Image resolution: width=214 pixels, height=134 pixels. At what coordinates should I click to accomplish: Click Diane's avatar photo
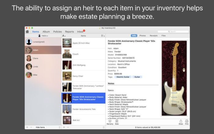[29, 58]
